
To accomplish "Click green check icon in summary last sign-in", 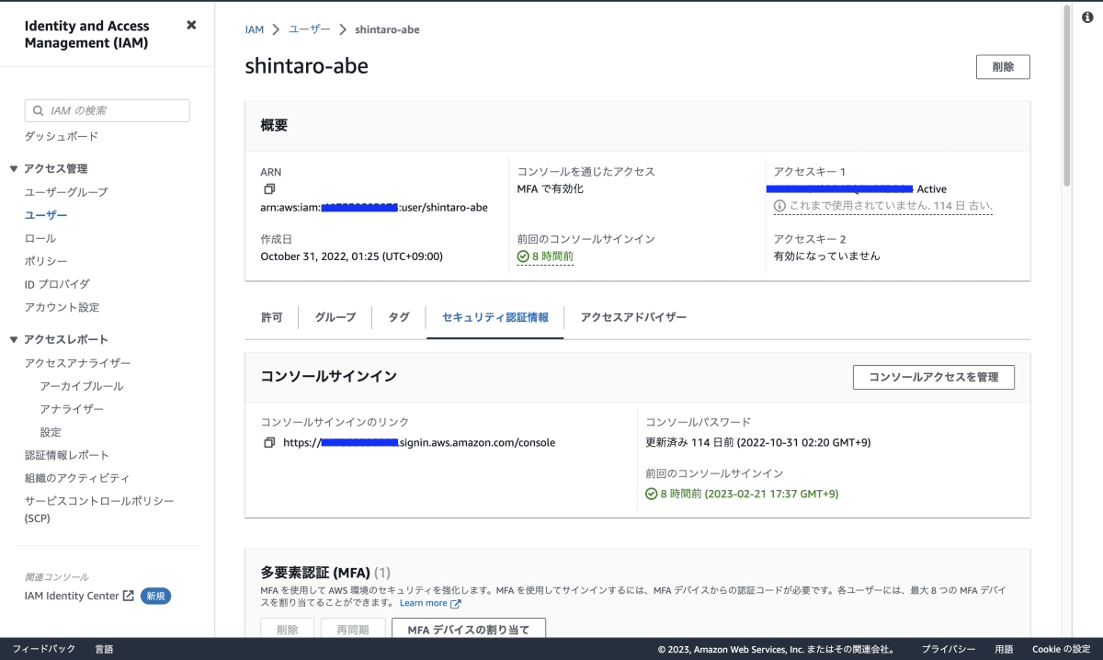I will (x=523, y=256).
